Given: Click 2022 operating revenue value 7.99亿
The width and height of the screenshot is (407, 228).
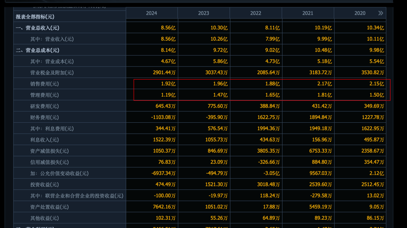Looking at the screenshot, I should pos(272,39).
